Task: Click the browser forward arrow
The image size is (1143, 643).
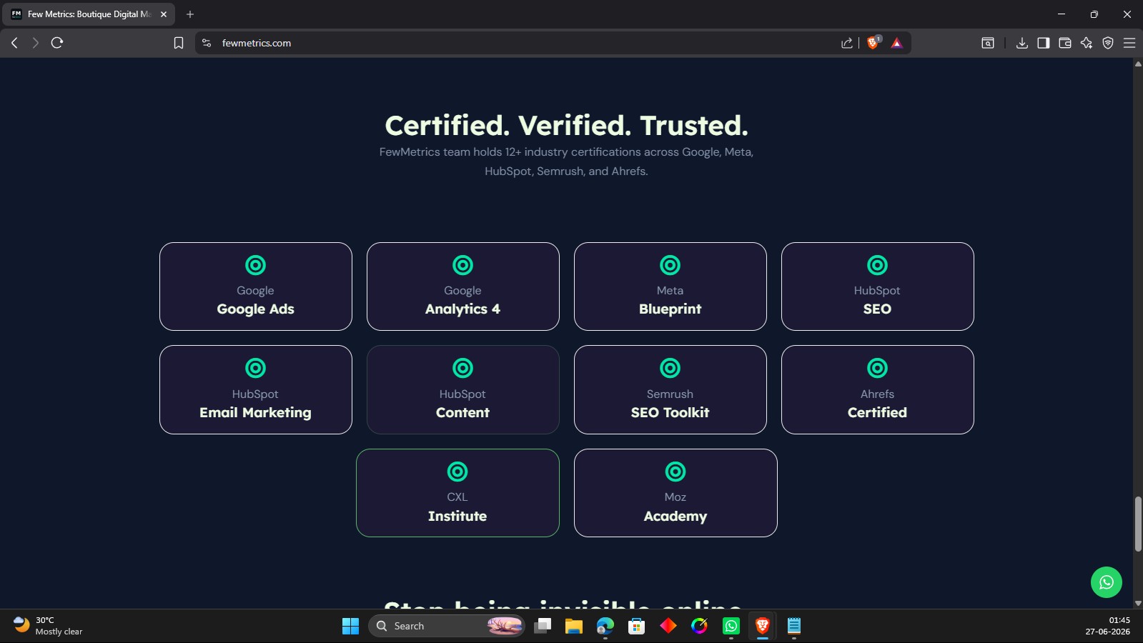Action: [35, 43]
